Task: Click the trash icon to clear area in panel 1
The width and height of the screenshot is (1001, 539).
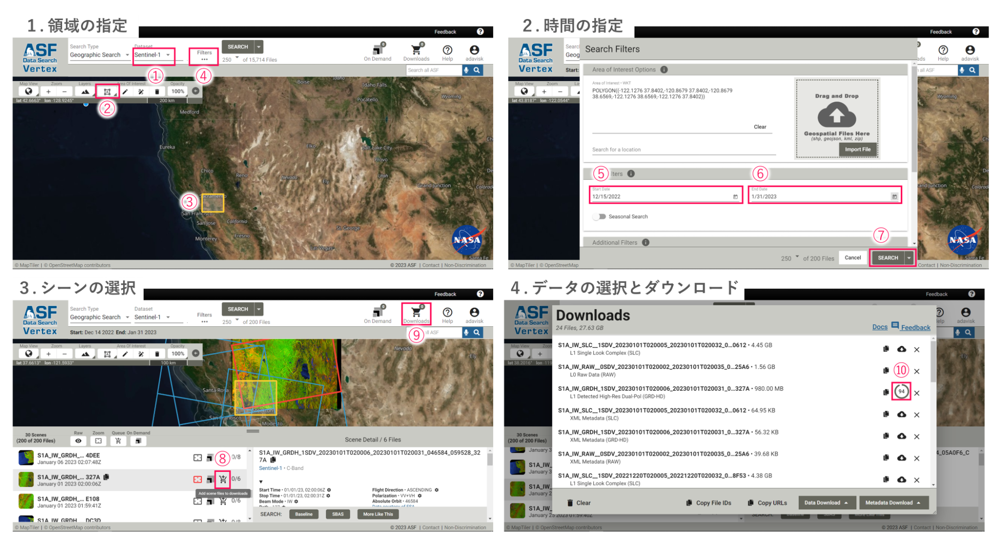Action: [x=157, y=92]
